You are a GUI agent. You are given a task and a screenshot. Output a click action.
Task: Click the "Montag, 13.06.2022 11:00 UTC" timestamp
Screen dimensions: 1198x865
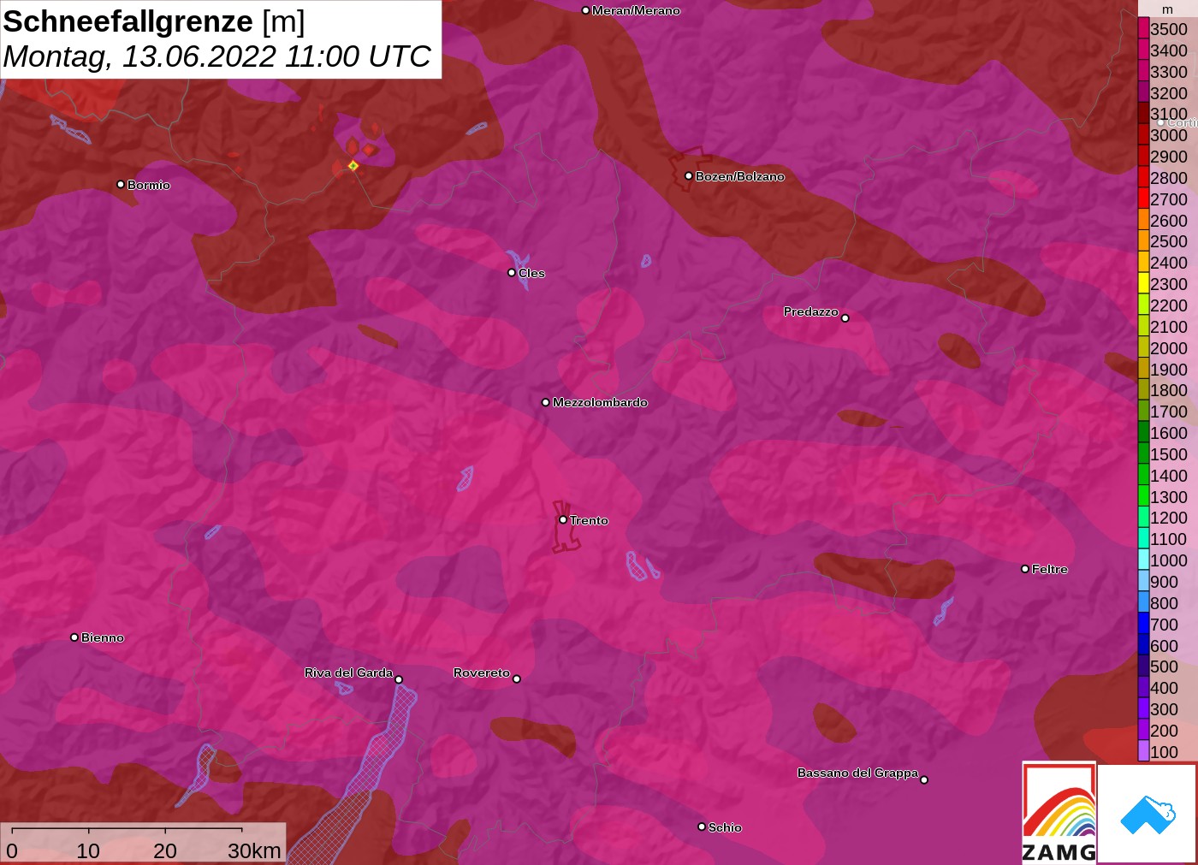(217, 56)
